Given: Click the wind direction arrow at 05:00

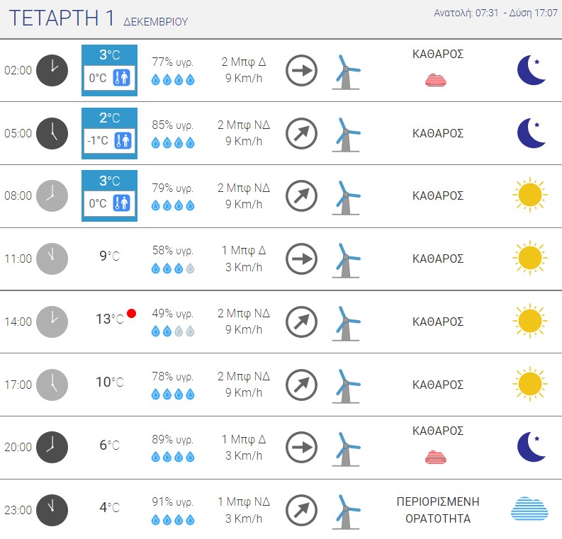Looking at the screenshot, I should pyautogui.click(x=301, y=133).
